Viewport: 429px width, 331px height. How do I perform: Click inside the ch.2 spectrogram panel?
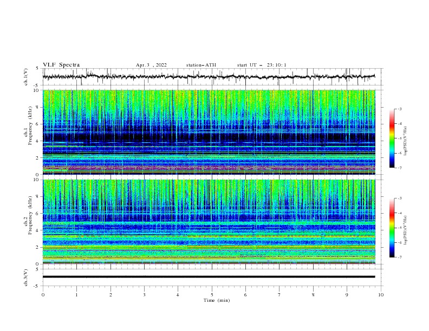[x=209, y=222]
